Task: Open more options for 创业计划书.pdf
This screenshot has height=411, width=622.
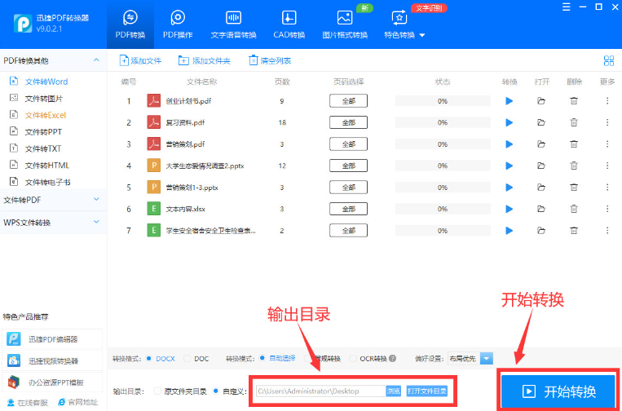Action: click(607, 101)
